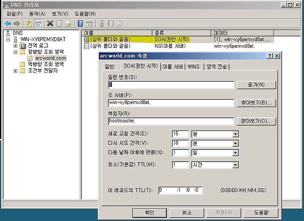Click the Forward arrow toolbar icon
This screenshot has height=221, width=304.
17,24
